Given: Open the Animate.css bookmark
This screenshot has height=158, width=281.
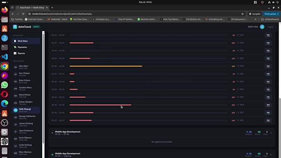Looking at the screenshot, I should click(x=102, y=19).
